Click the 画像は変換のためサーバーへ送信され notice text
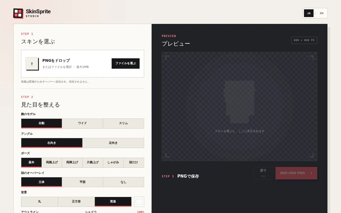Viewport: 341px width, 213px height. tap(56, 82)
